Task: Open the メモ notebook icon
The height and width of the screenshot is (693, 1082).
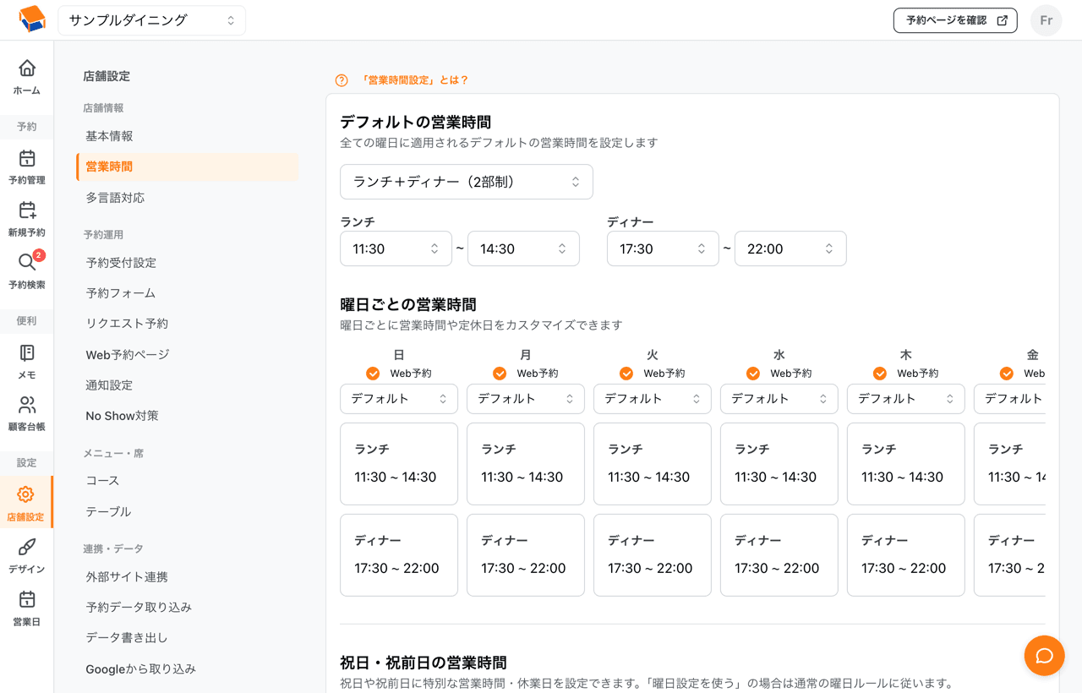Action: 27,352
